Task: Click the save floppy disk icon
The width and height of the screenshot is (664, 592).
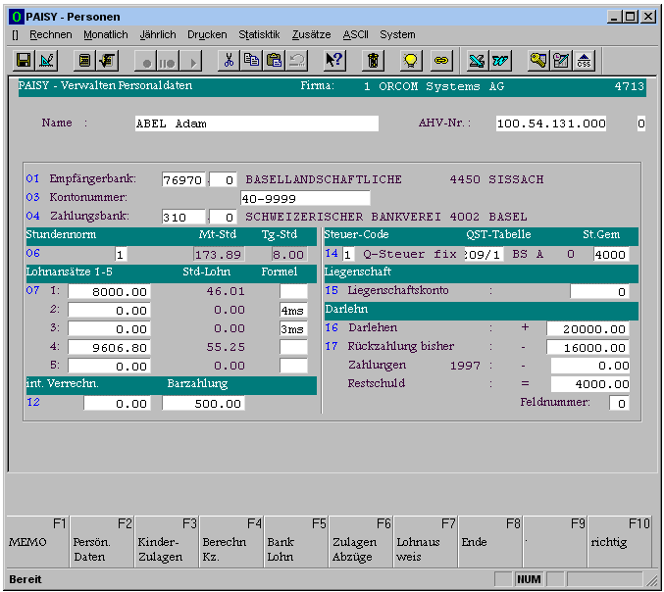Action: pyautogui.click(x=24, y=61)
